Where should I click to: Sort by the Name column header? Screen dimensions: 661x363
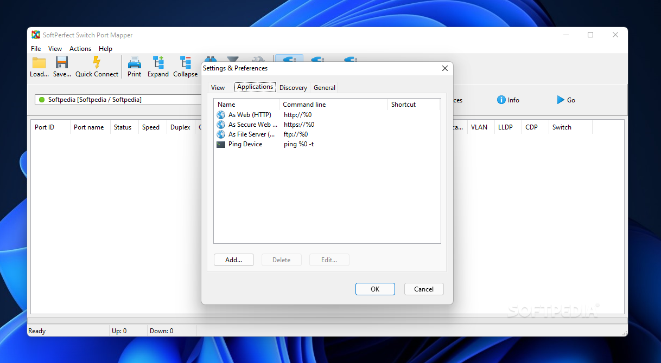coord(246,104)
